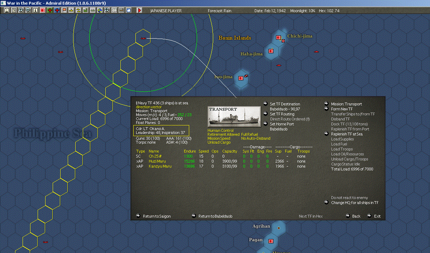Viewport: 430px width, 253px height.
Task: Click 'Cargo Status: Idle' text
Action: coord(345,164)
